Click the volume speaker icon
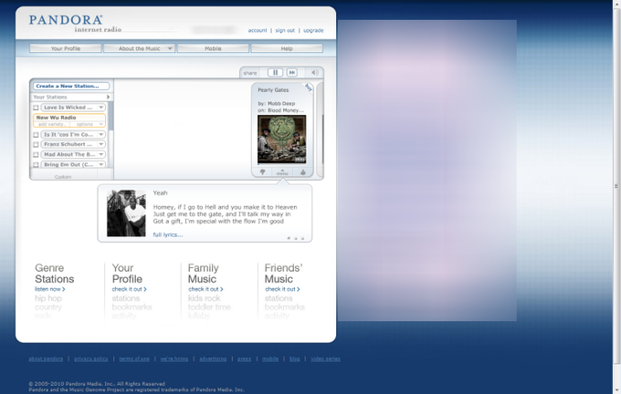The image size is (621, 394). coord(315,72)
